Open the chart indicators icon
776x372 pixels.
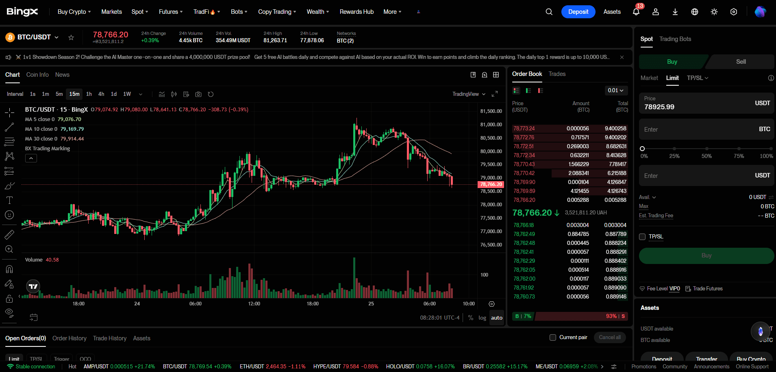162,94
